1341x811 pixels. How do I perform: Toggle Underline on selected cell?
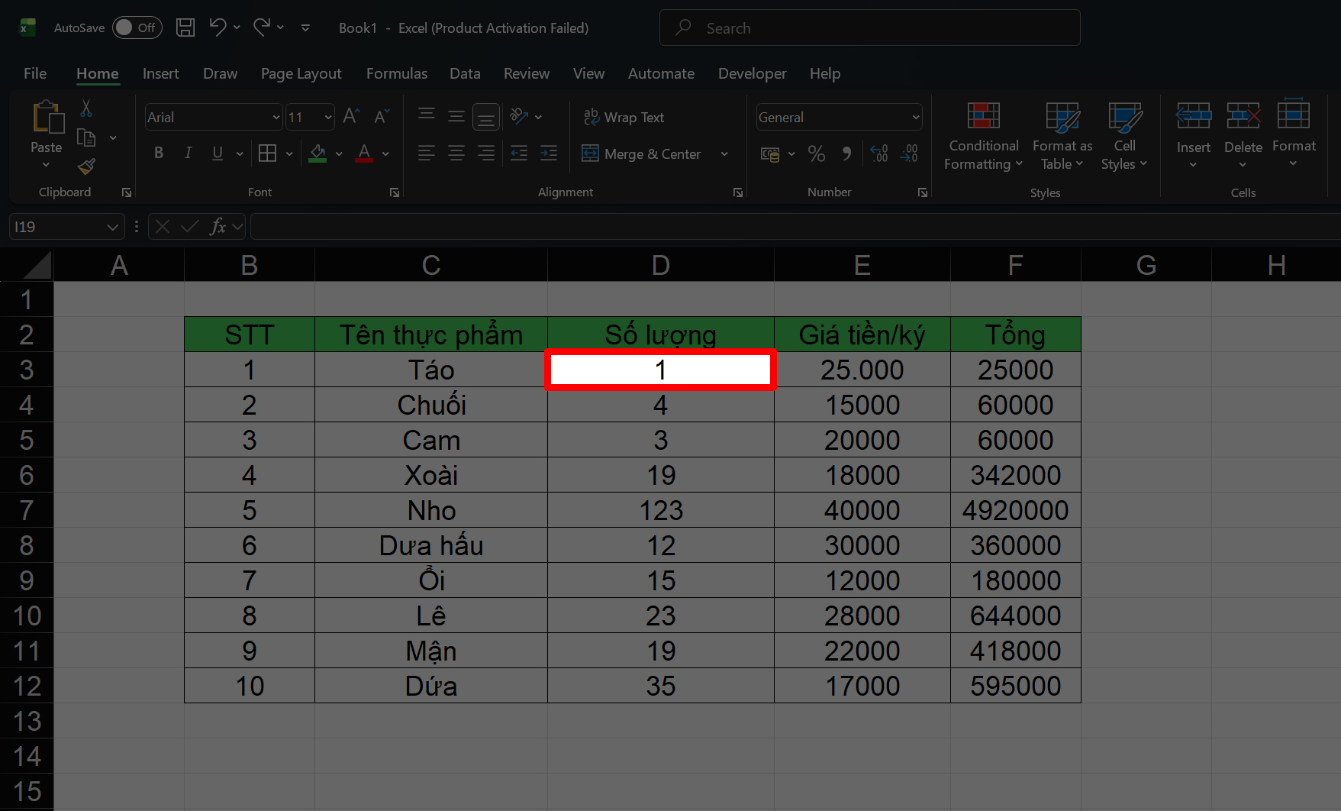point(217,153)
